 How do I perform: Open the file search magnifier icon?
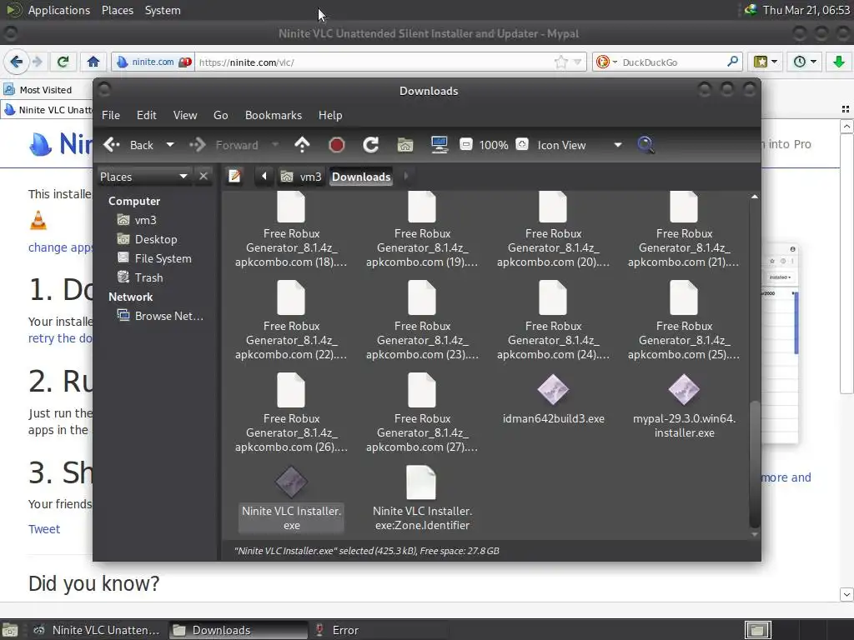point(646,145)
